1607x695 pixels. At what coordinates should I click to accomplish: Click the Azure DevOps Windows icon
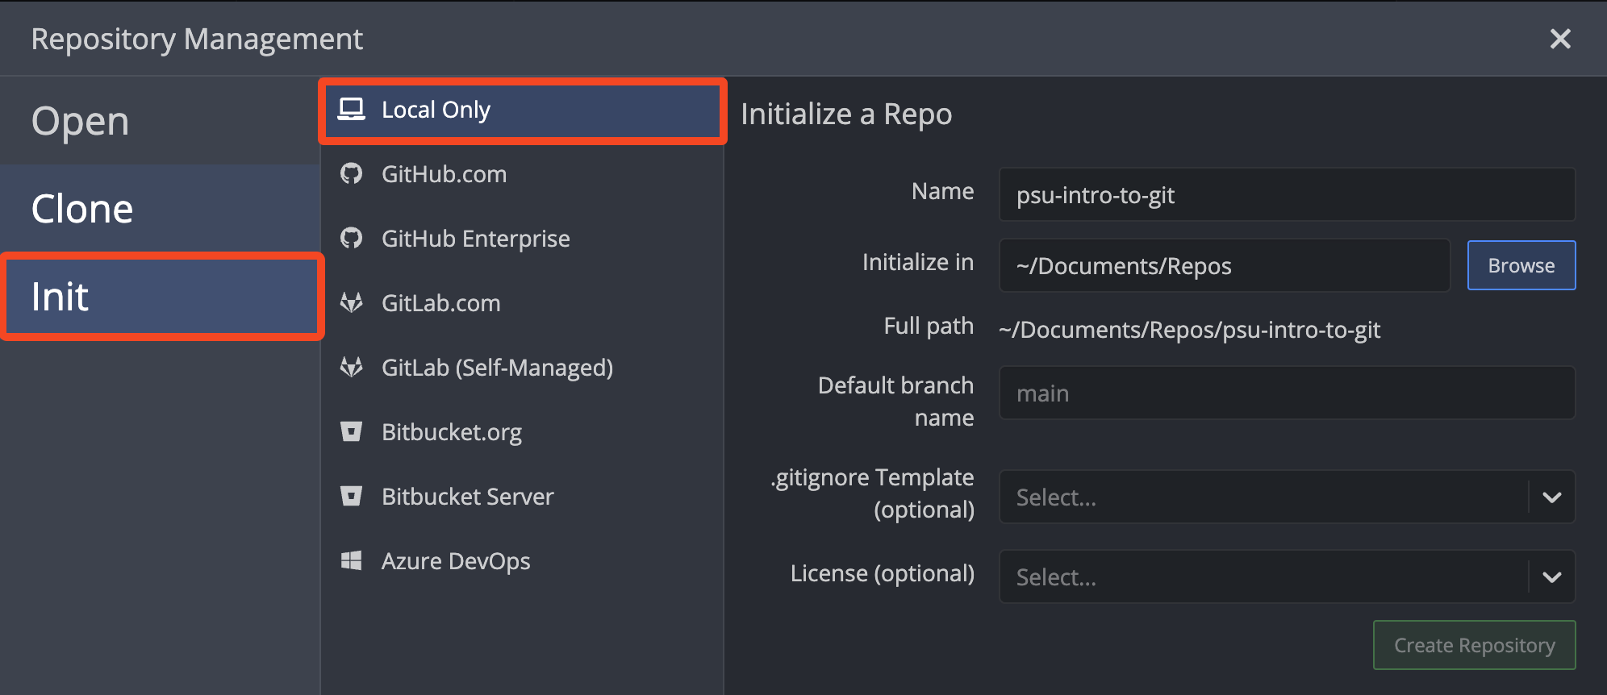coord(351,560)
